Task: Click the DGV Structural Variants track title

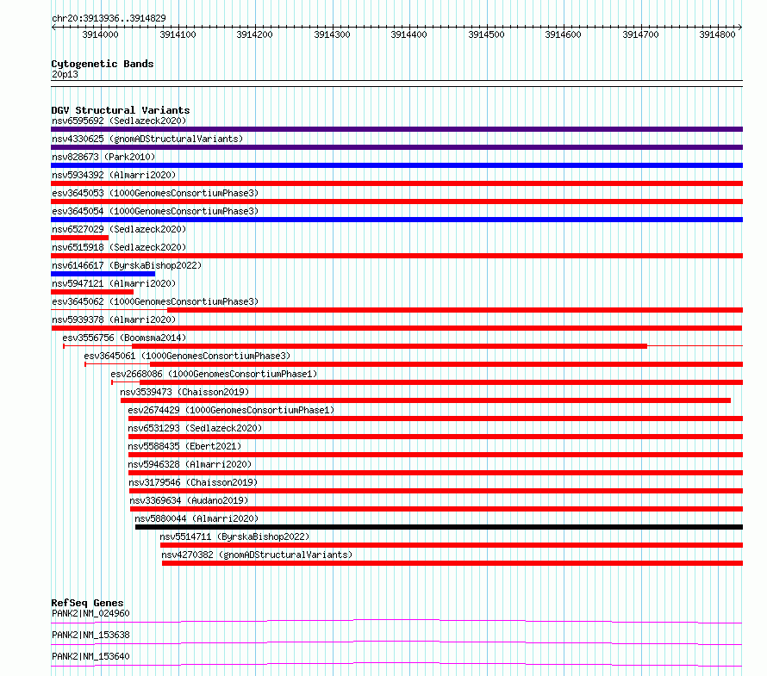Action: (121, 110)
